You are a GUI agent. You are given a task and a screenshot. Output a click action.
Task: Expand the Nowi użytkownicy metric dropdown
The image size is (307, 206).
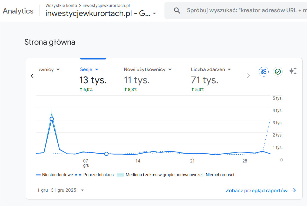tap(170, 69)
